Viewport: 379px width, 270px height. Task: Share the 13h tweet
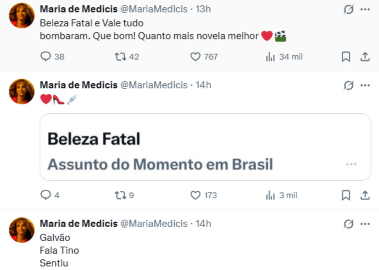tap(365, 57)
